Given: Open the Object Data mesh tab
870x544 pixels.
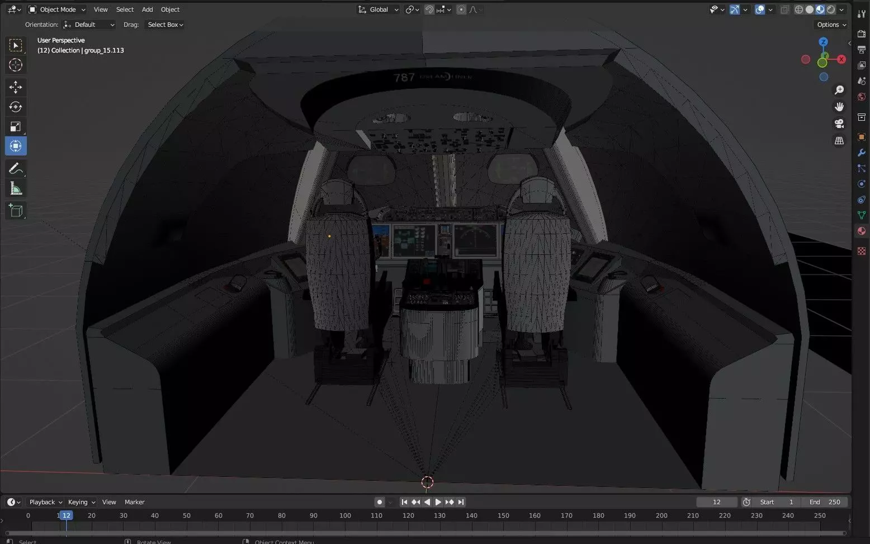Looking at the screenshot, I should click(862, 215).
